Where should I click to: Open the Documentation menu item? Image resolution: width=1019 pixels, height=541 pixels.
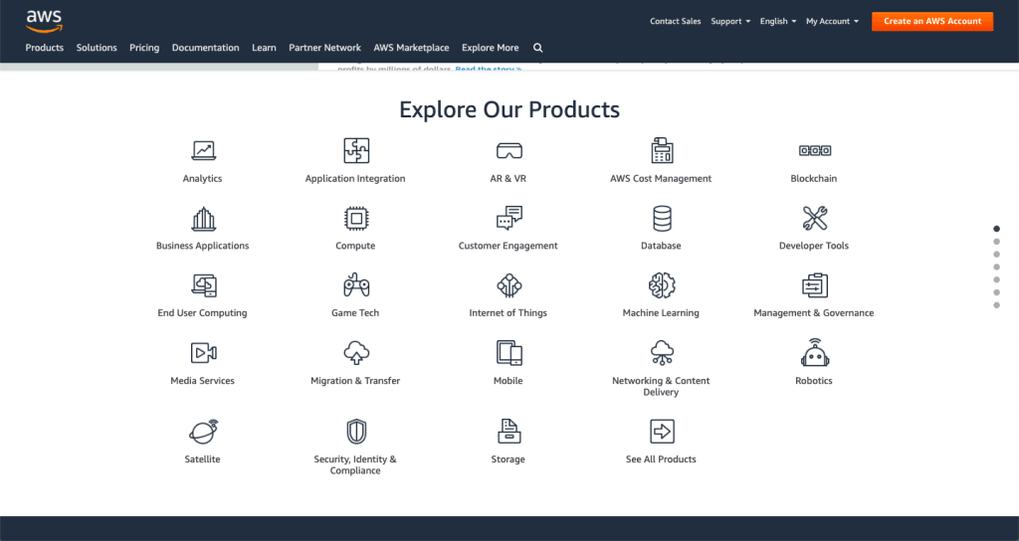[205, 48]
